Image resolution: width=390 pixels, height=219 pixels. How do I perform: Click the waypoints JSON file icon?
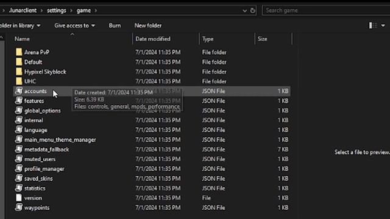pyautogui.click(x=19, y=207)
